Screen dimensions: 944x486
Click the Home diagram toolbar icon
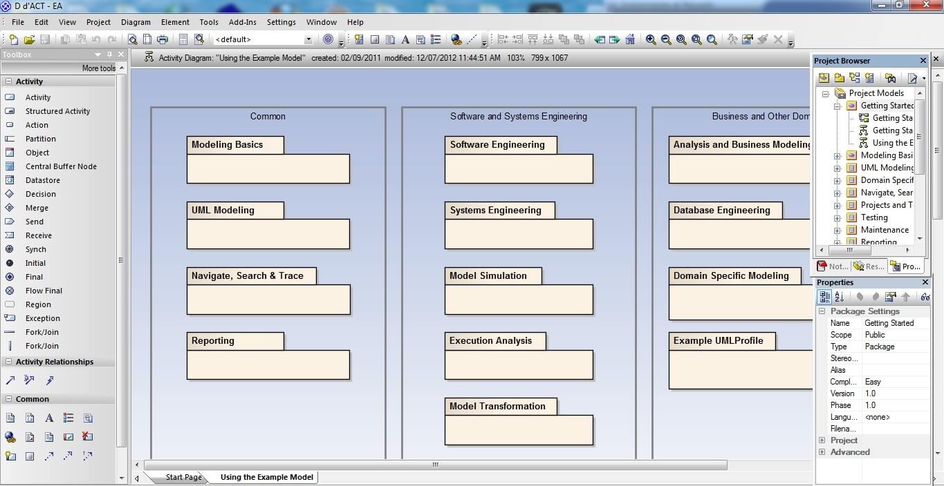pyautogui.click(x=630, y=39)
